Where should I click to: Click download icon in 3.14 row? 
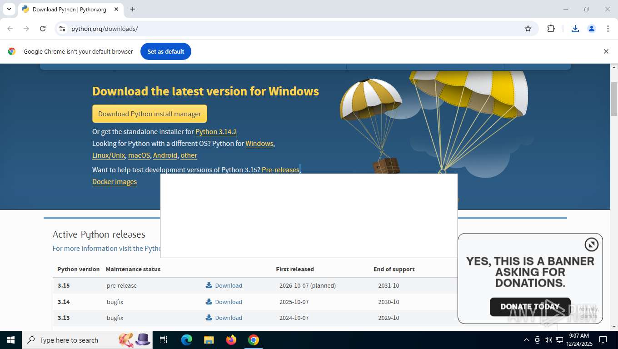pyautogui.click(x=209, y=302)
